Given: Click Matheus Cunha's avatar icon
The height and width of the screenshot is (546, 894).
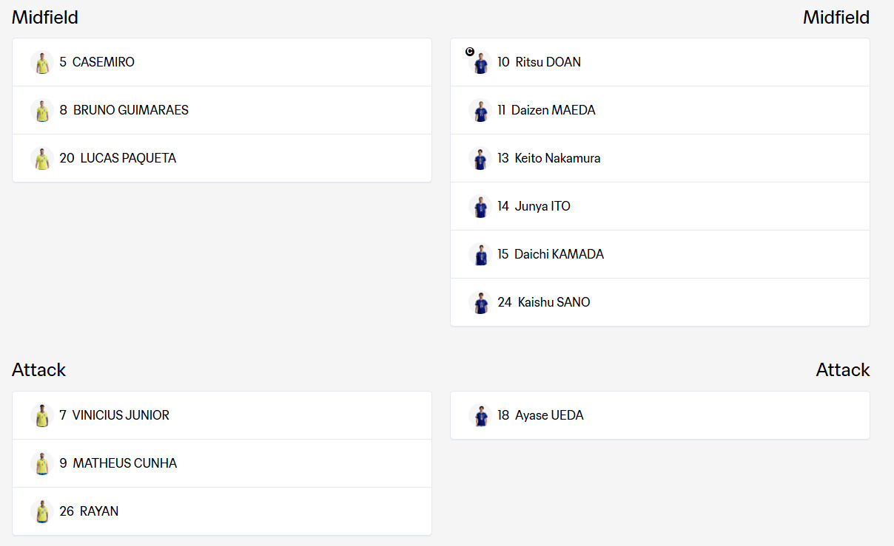Looking at the screenshot, I should click(42, 463).
